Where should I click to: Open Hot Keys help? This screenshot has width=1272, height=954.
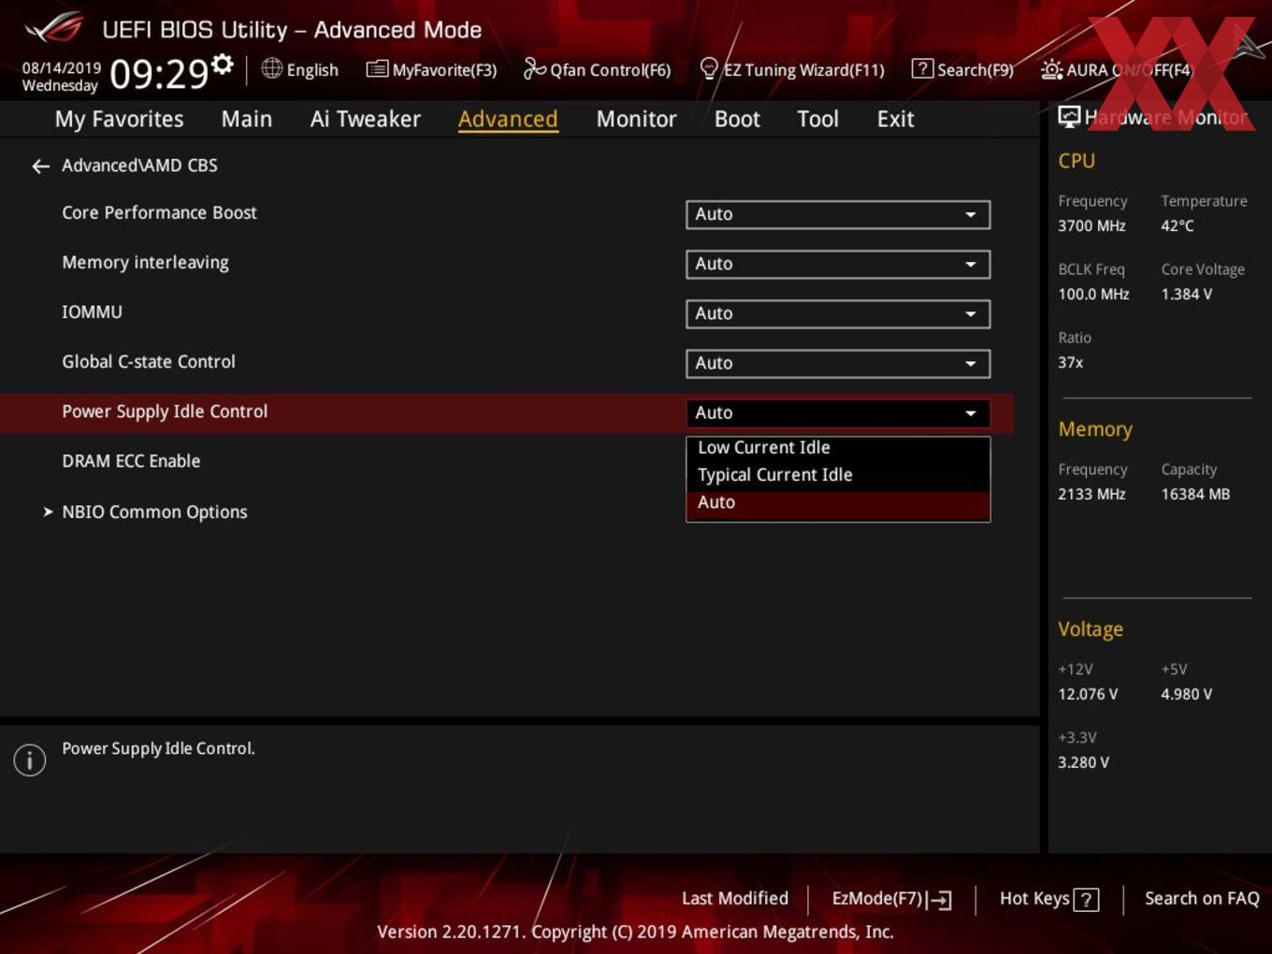pos(1048,899)
